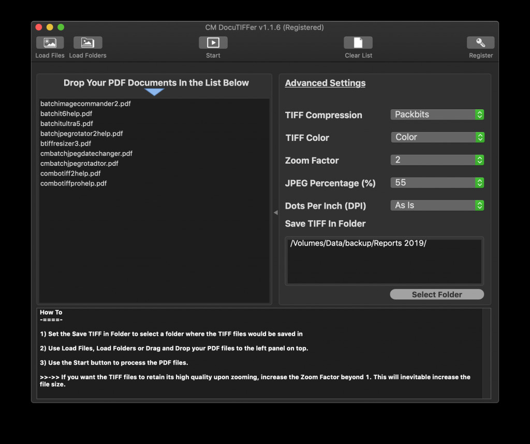This screenshot has height=444, width=530.
Task: Minimize the window with the yellow button
Action: click(x=50, y=27)
